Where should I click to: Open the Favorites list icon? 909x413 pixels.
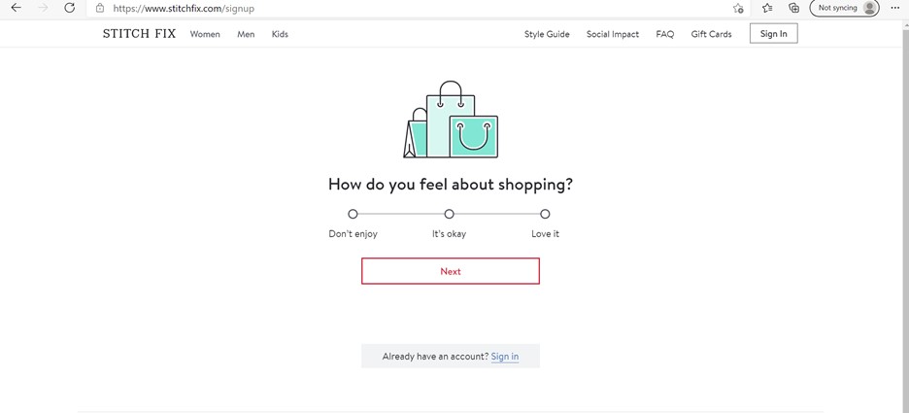click(x=767, y=8)
